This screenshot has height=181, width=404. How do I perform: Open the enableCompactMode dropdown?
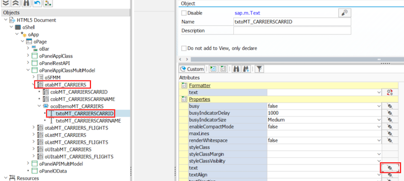click(379, 127)
